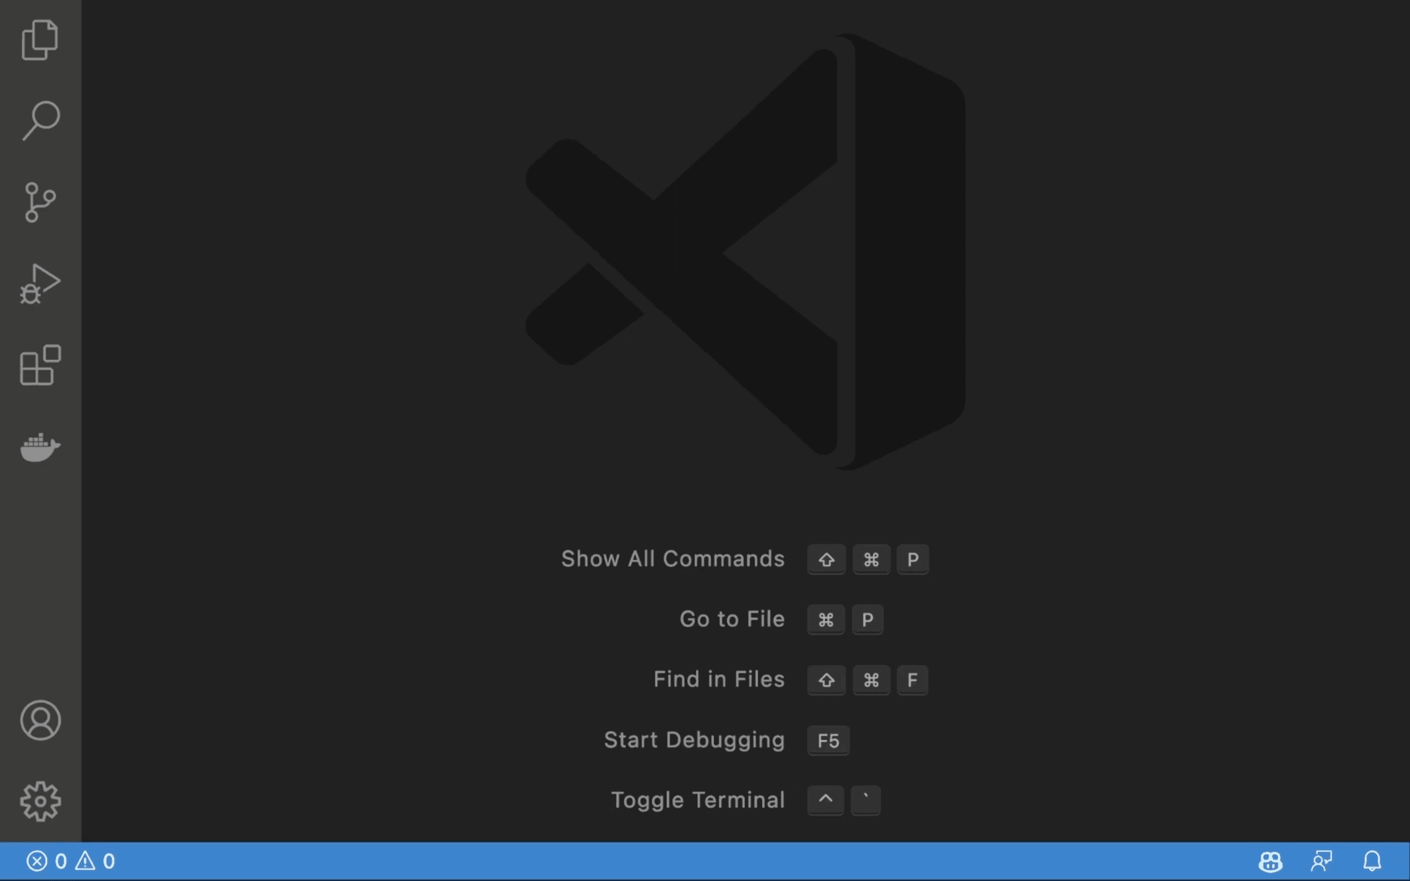The image size is (1410, 881).
Task: Click the command key of Go to File
Action: click(x=825, y=619)
